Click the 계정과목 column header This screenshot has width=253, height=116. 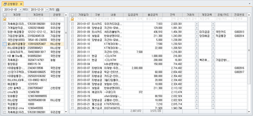[x=207, y=15]
